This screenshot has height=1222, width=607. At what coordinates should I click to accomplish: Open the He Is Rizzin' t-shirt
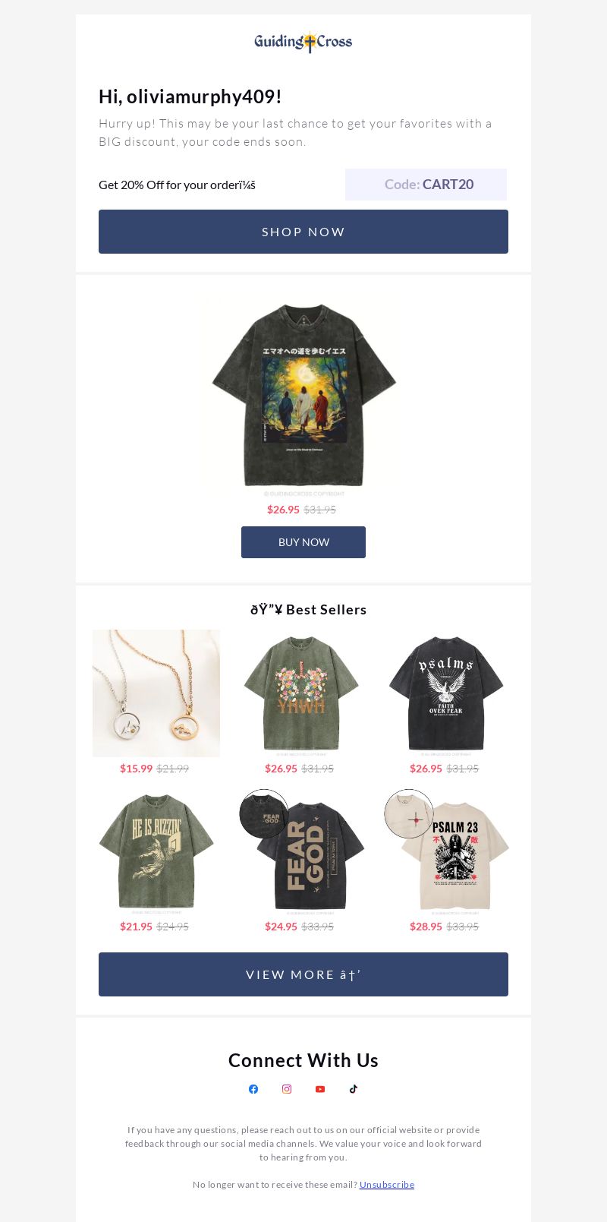point(156,851)
